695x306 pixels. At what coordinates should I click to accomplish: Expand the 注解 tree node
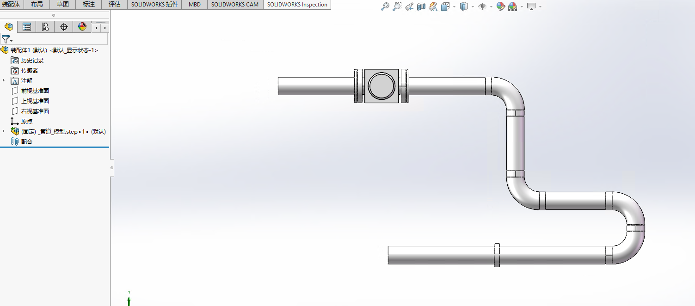(x=3, y=80)
